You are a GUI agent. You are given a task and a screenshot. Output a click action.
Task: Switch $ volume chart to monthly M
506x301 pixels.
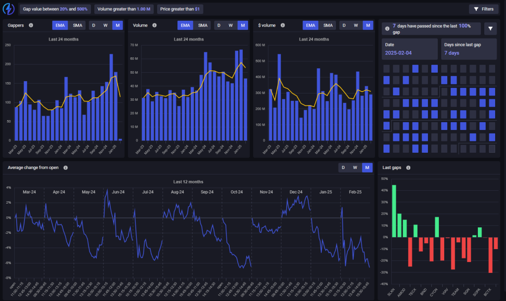[368, 25]
